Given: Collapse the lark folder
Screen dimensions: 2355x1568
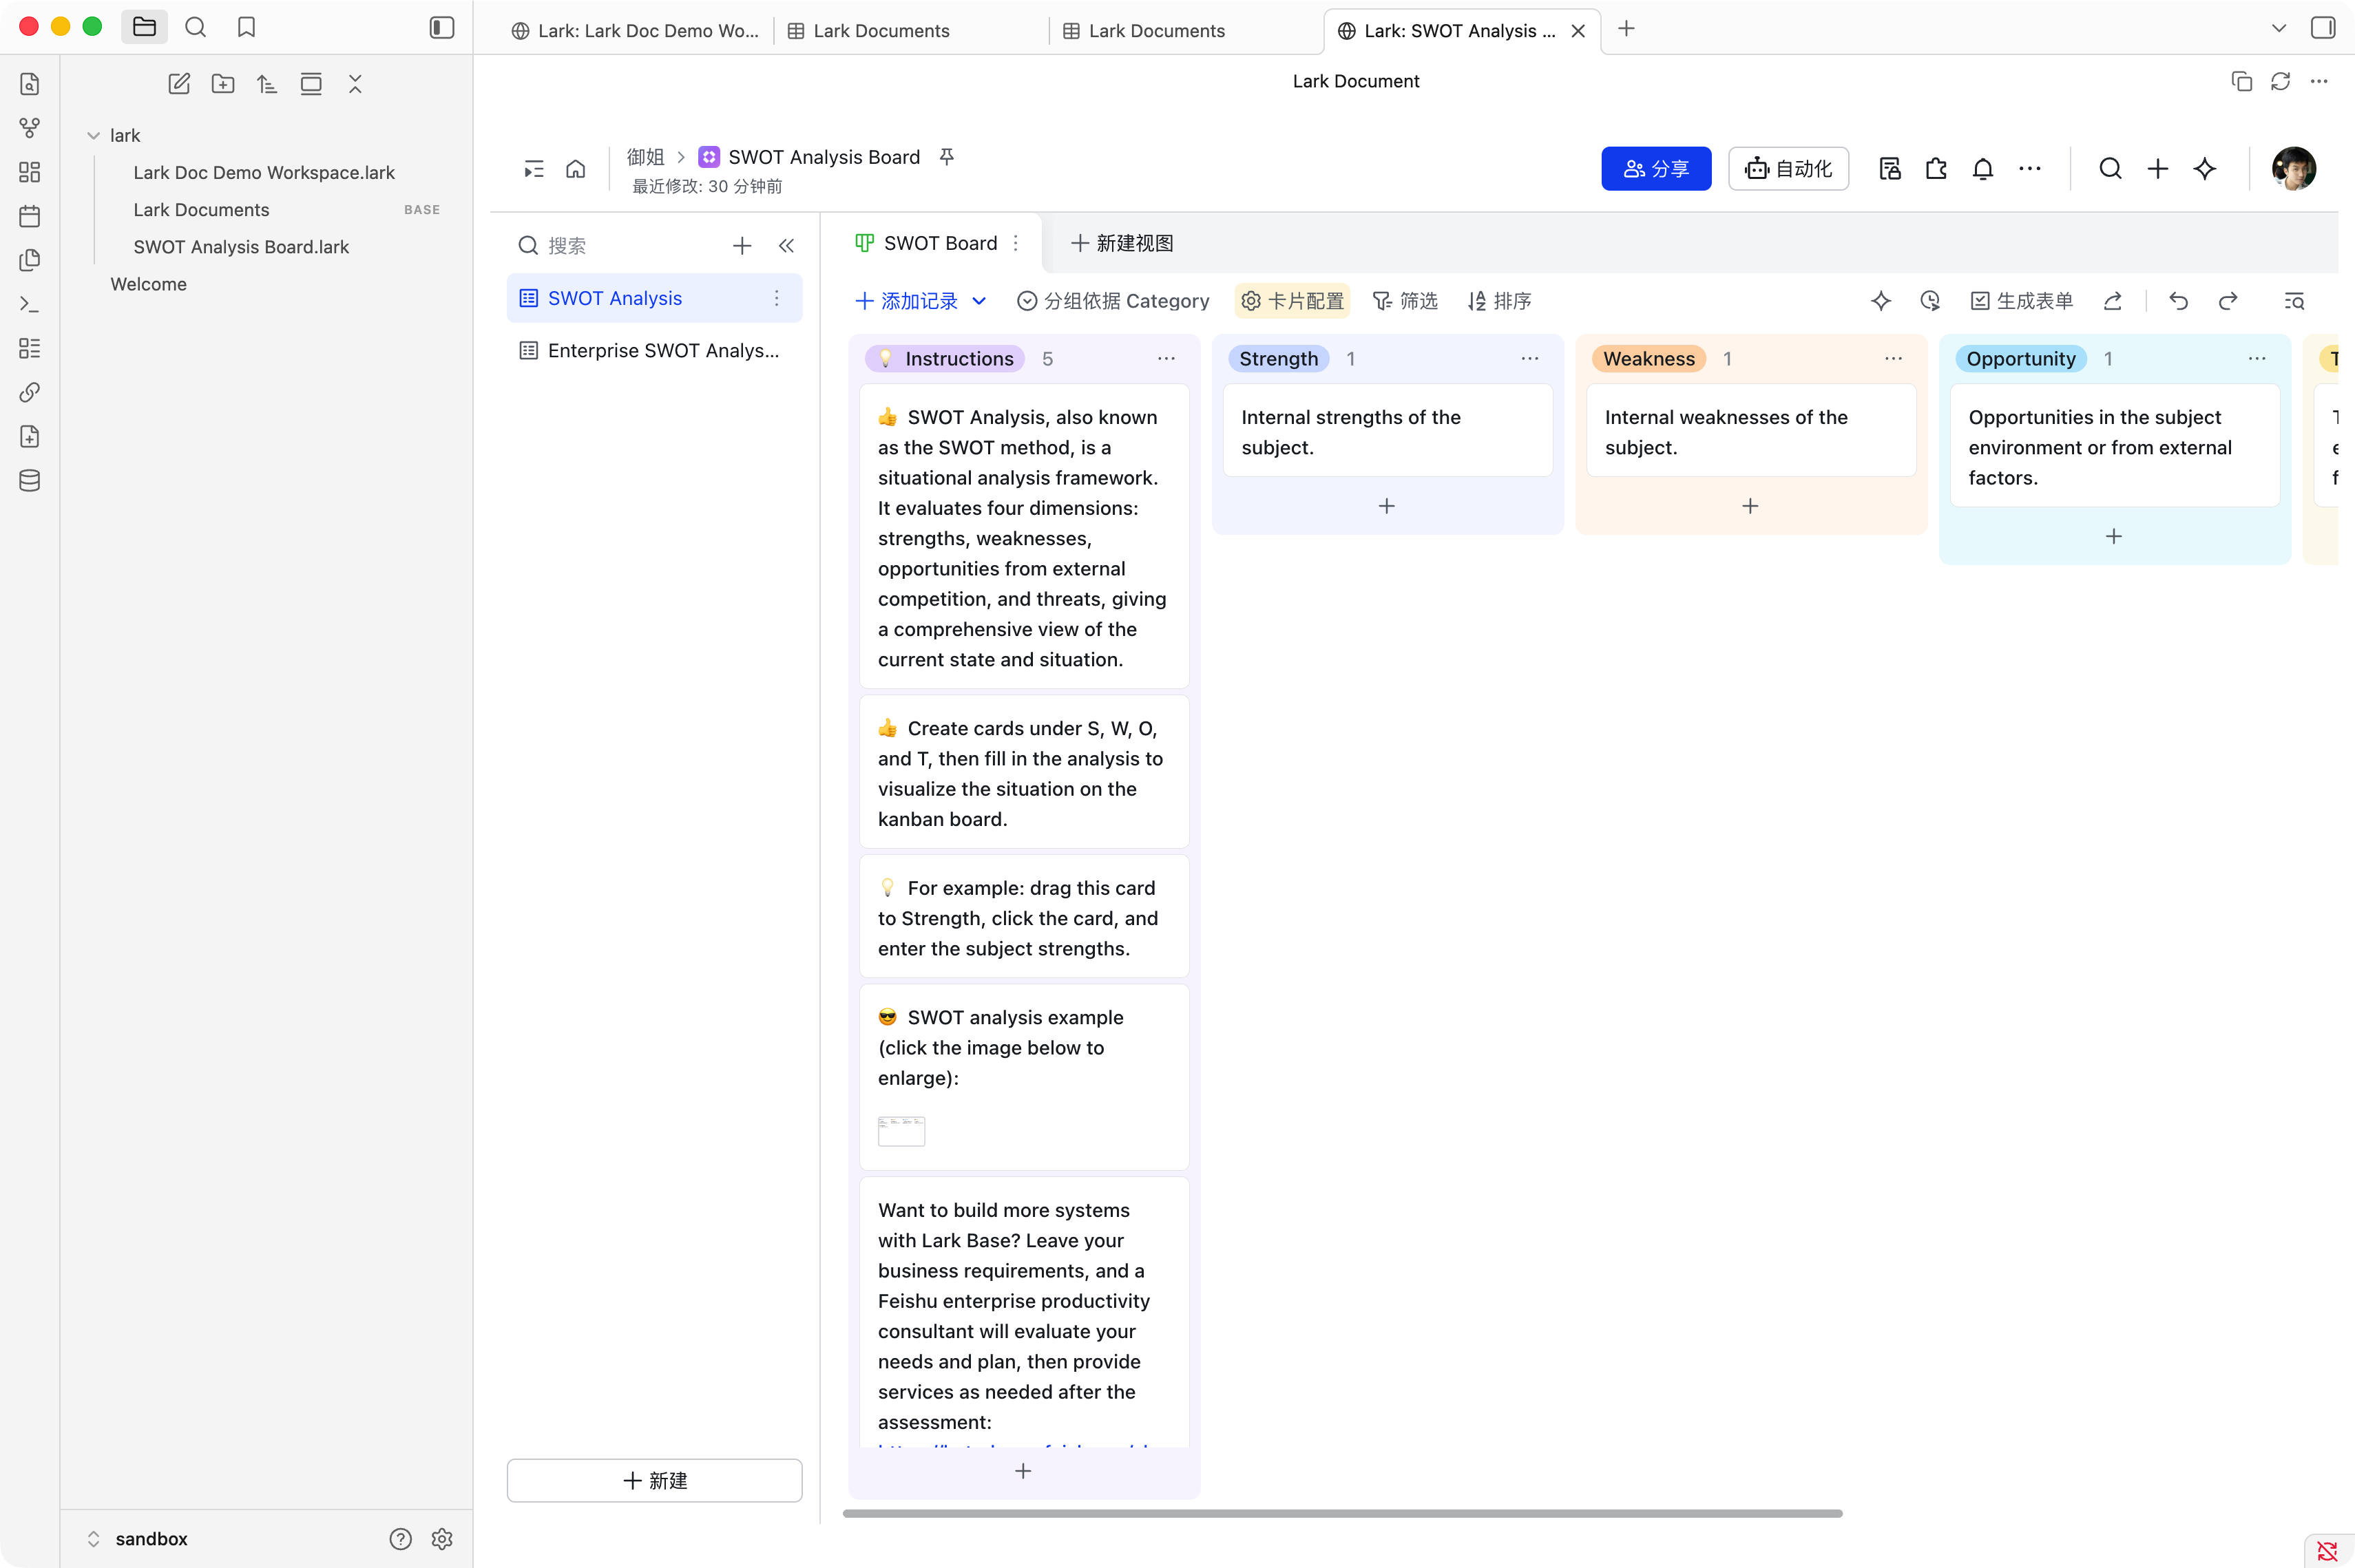Looking at the screenshot, I should coord(93,135).
